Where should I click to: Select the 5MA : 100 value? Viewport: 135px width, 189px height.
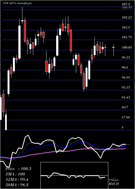click(x=15, y=174)
